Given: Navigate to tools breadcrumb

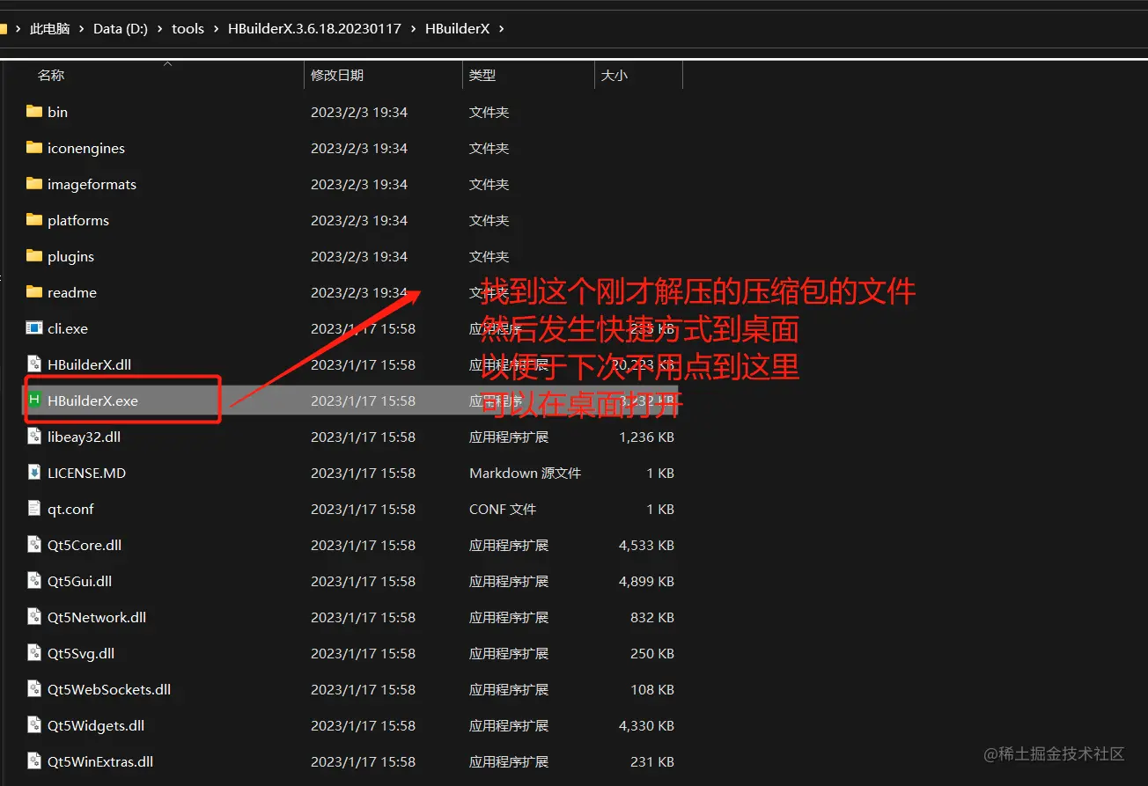Looking at the screenshot, I should point(188,29).
